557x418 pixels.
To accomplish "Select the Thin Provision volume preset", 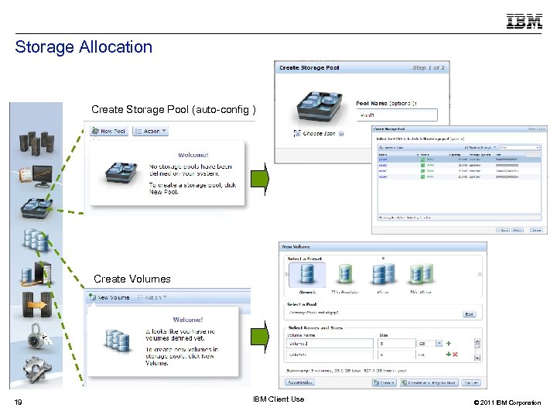I will point(344,279).
